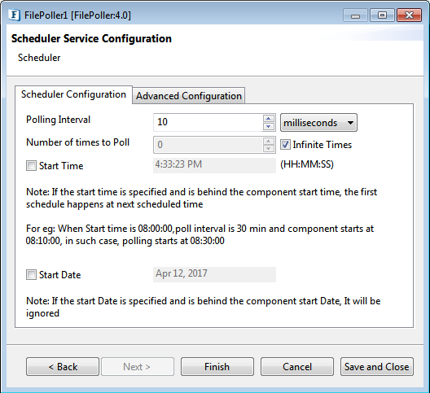
Task: Switch to Advanced Configuration tab
Action: click(x=189, y=96)
